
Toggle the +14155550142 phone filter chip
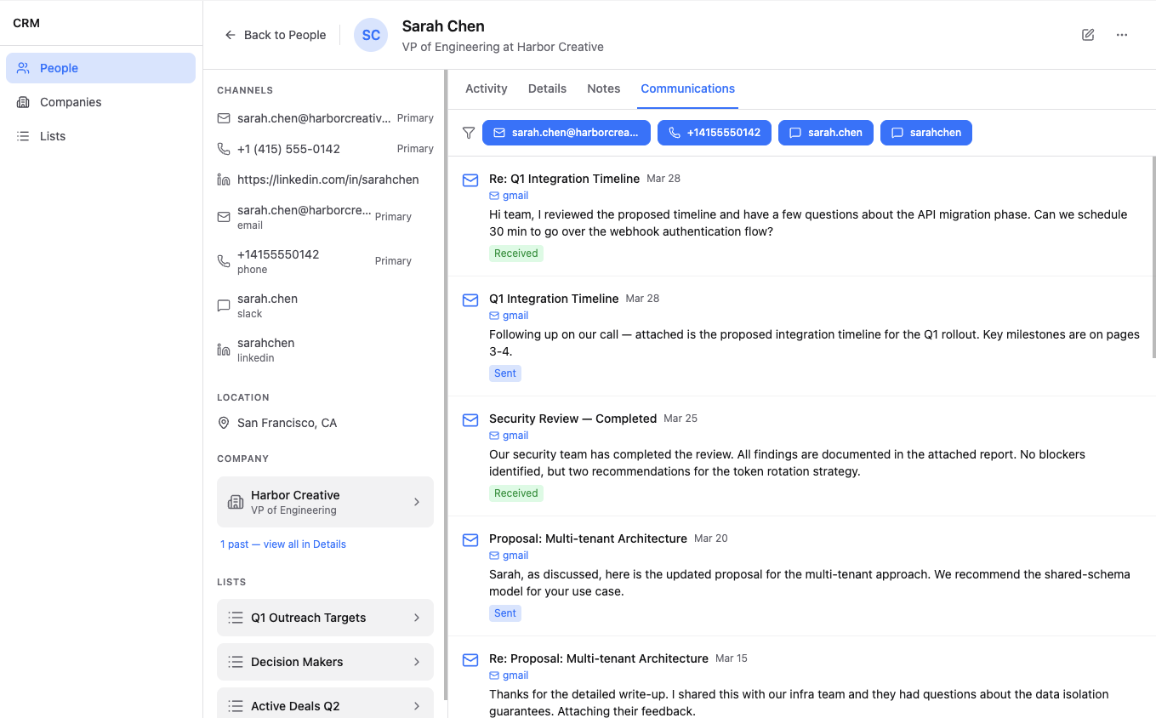(x=715, y=132)
